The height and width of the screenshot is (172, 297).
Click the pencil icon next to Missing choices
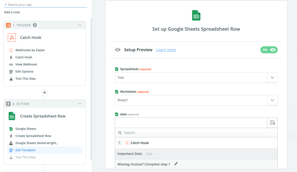pyautogui.click(x=176, y=164)
